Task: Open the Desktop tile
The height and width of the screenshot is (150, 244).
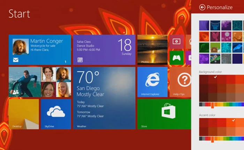Action: click(24, 114)
